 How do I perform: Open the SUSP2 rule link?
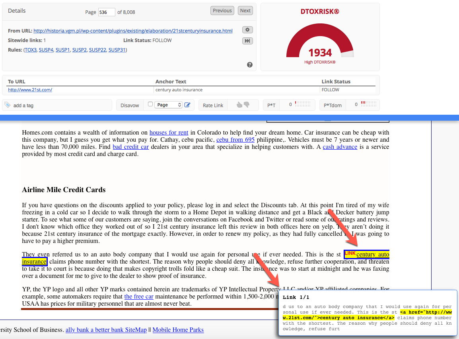(x=80, y=50)
